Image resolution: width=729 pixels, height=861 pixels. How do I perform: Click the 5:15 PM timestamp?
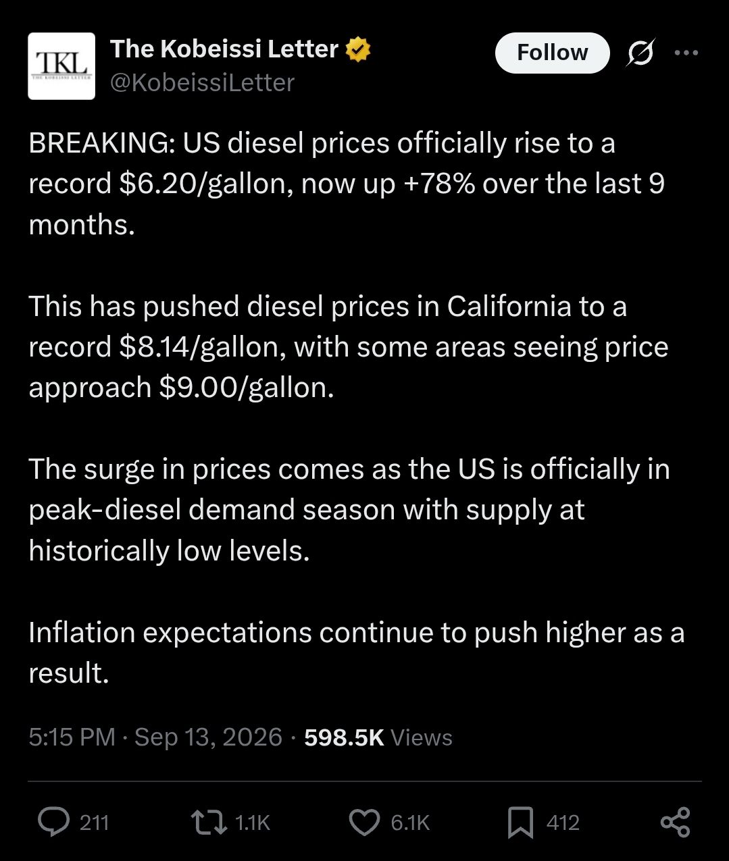pos(72,737)
